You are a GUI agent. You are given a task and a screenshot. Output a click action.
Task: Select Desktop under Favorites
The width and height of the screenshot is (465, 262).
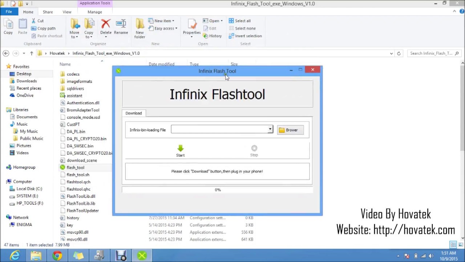click(x=24, y=74)
